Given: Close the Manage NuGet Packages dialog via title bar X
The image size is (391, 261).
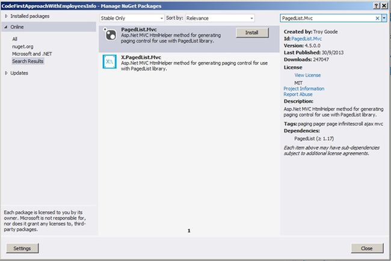Looking at the screenshot, I should [x=384, y=6].
